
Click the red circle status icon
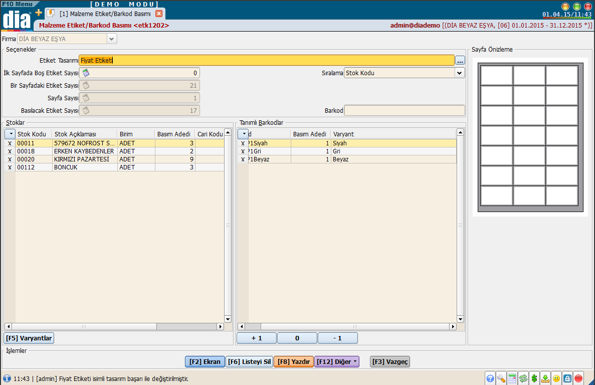pyautogui.click(x=578, y=378)
